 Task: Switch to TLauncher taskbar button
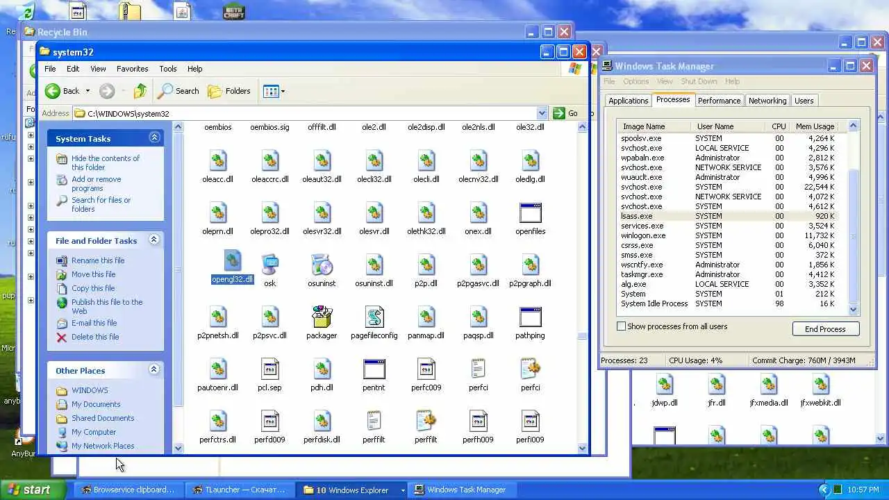(240, 490)
